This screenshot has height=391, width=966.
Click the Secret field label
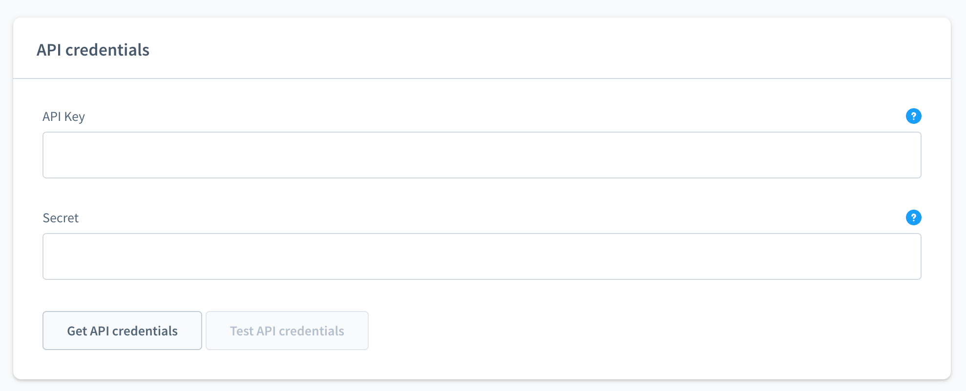pyautogui.click(x=60, y=217)
